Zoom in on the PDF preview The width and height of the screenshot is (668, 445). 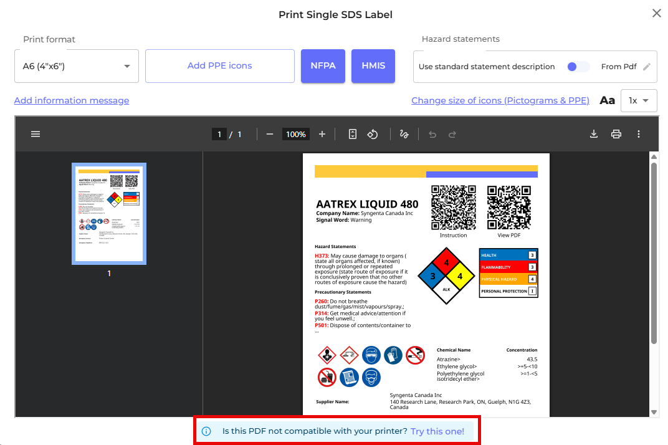(x=322, y=134)
